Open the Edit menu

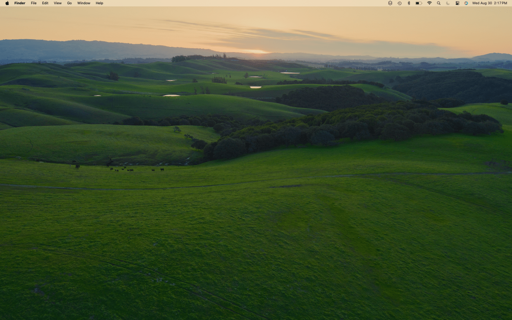coord(44,3)
